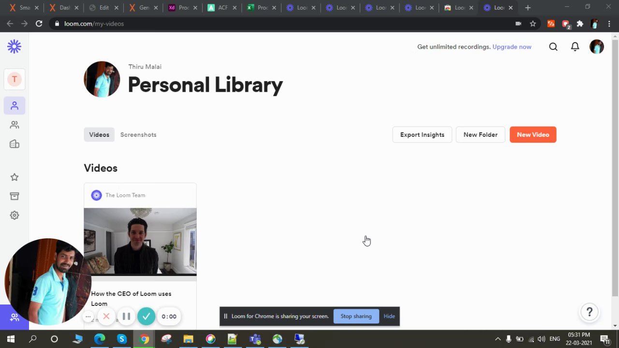Open the volume control in system tray
The height and width of the screenshot is (348, 619).
click(x=541, y=339)
